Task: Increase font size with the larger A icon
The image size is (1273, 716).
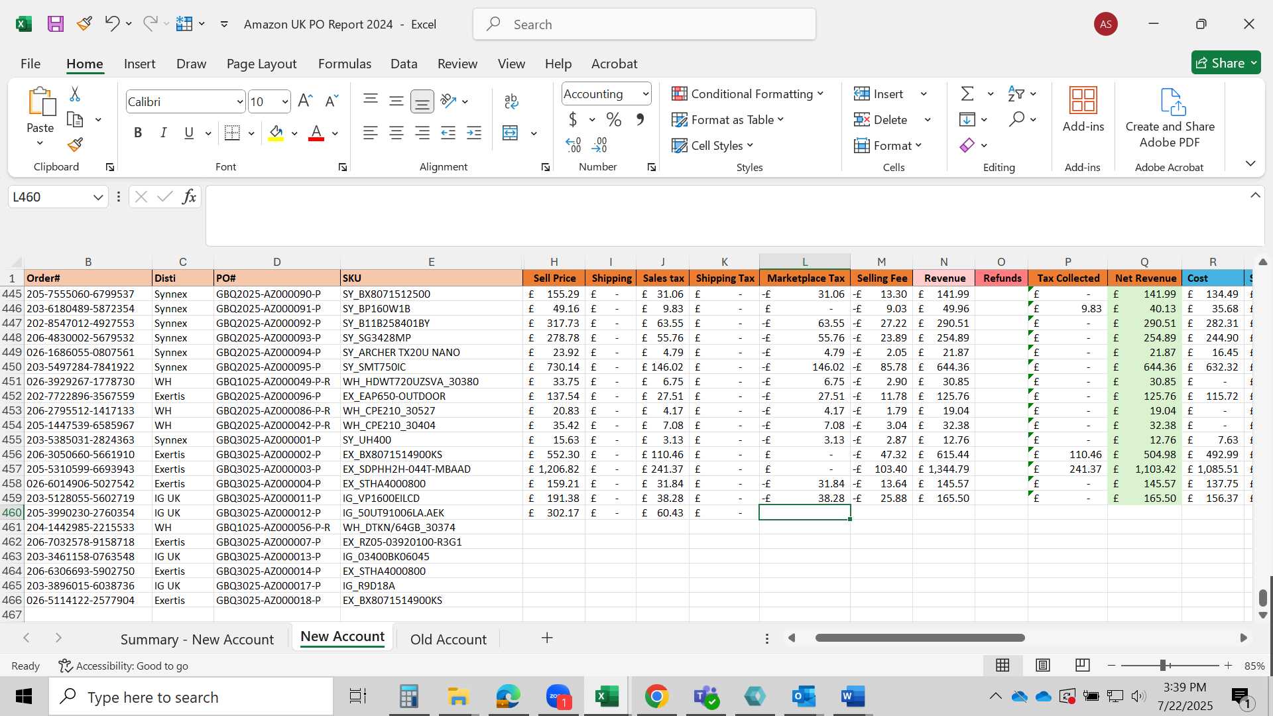Action: 305,101
